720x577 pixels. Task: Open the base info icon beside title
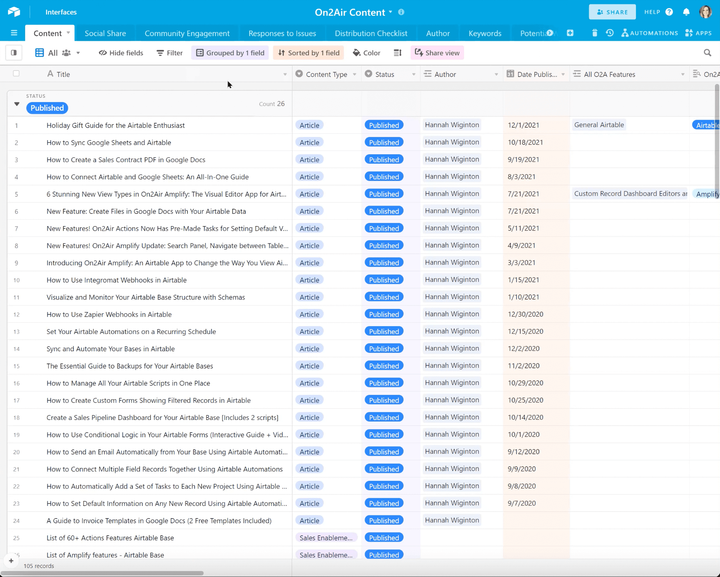click(401, 12)
